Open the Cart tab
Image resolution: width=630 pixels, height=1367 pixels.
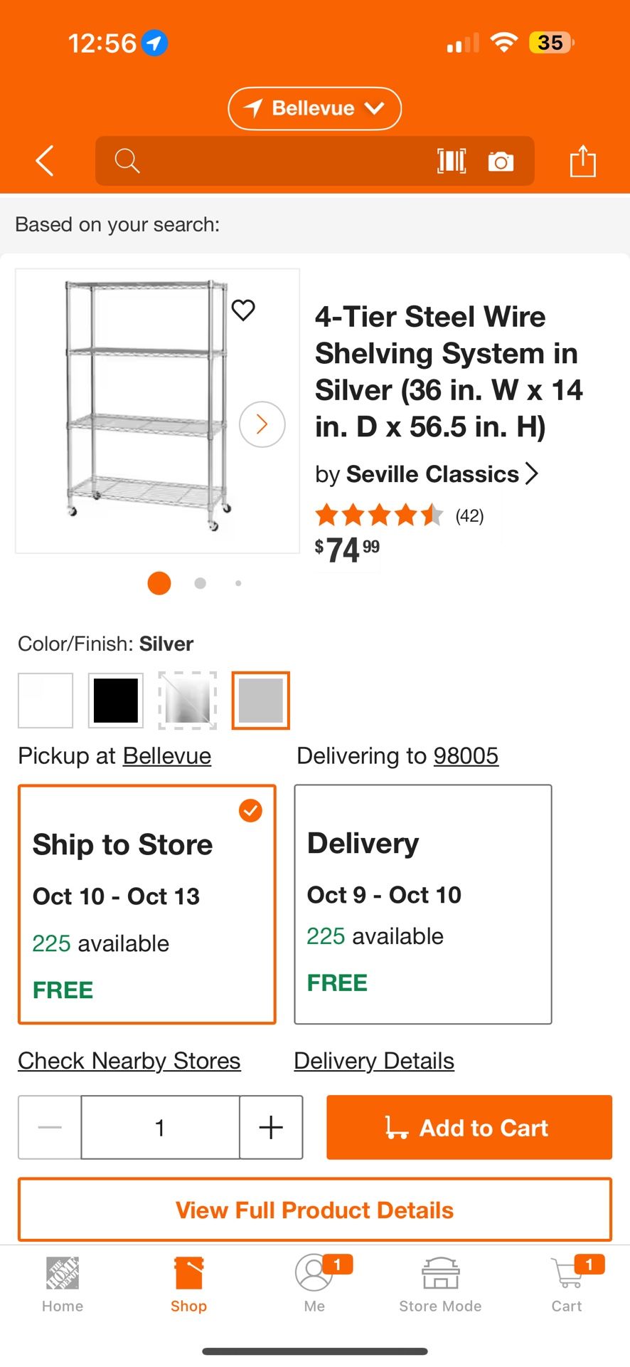coord(567,1284)
